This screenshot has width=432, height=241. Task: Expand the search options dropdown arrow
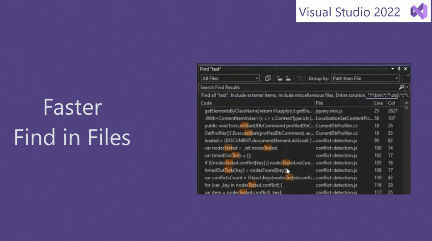click(x=407, y=87)
